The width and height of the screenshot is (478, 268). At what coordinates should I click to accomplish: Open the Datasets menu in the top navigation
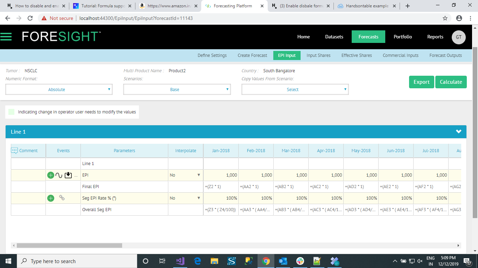(334, 37)
